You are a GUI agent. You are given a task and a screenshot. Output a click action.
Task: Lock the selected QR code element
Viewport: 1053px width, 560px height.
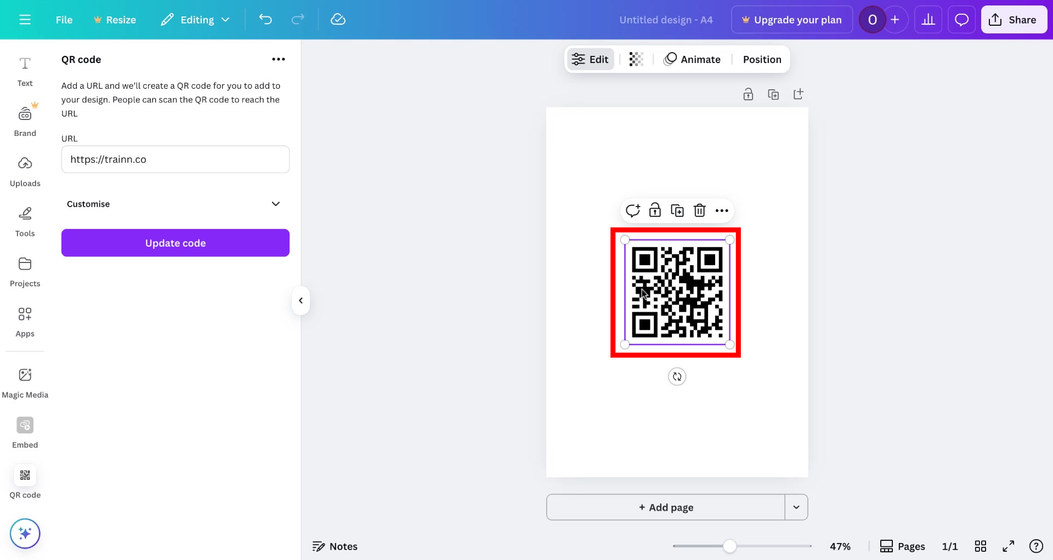coord(655,210)
